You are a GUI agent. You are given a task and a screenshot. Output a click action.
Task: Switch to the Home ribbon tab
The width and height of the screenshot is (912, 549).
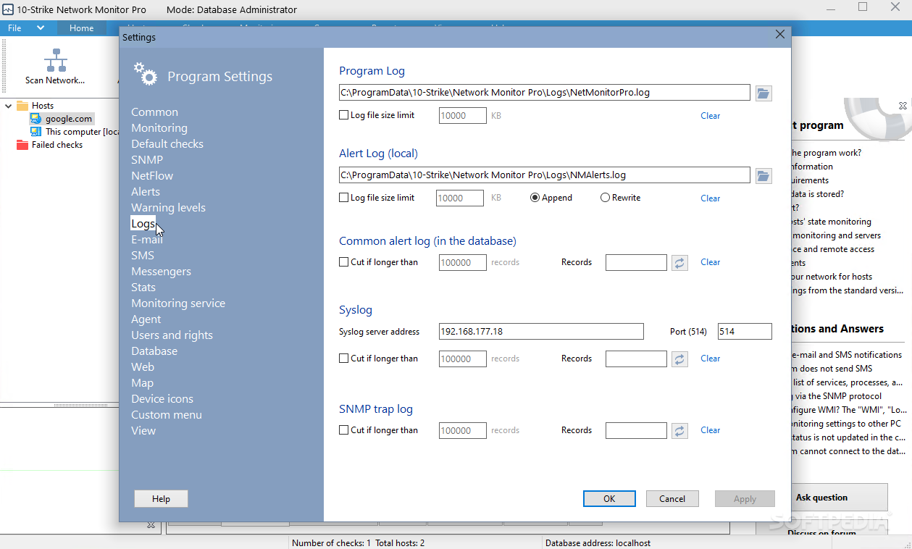click(x=81, y=28)
